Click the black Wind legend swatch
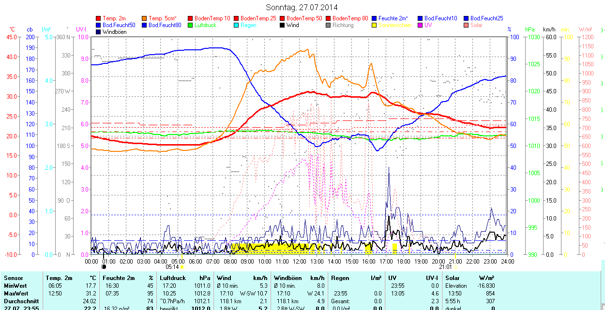Image resolution: width=605 pixels, height=310 pixels. coord(282,25)
